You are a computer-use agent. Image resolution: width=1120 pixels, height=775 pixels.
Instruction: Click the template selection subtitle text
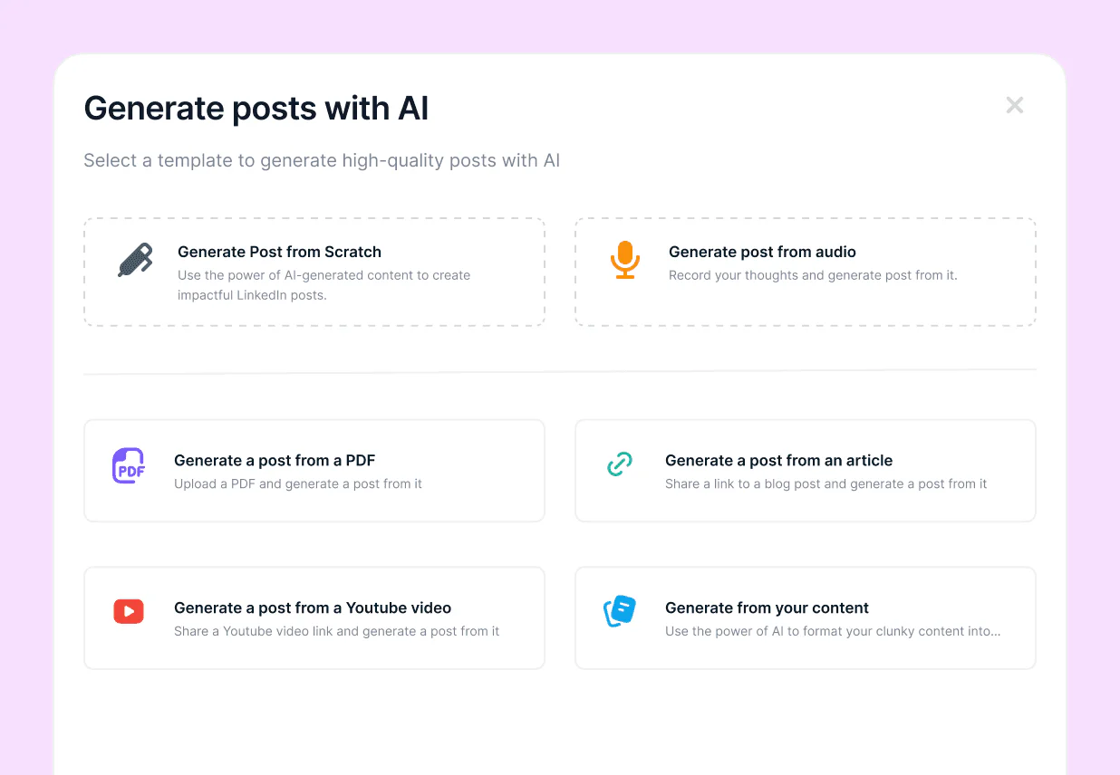[322, 160]
